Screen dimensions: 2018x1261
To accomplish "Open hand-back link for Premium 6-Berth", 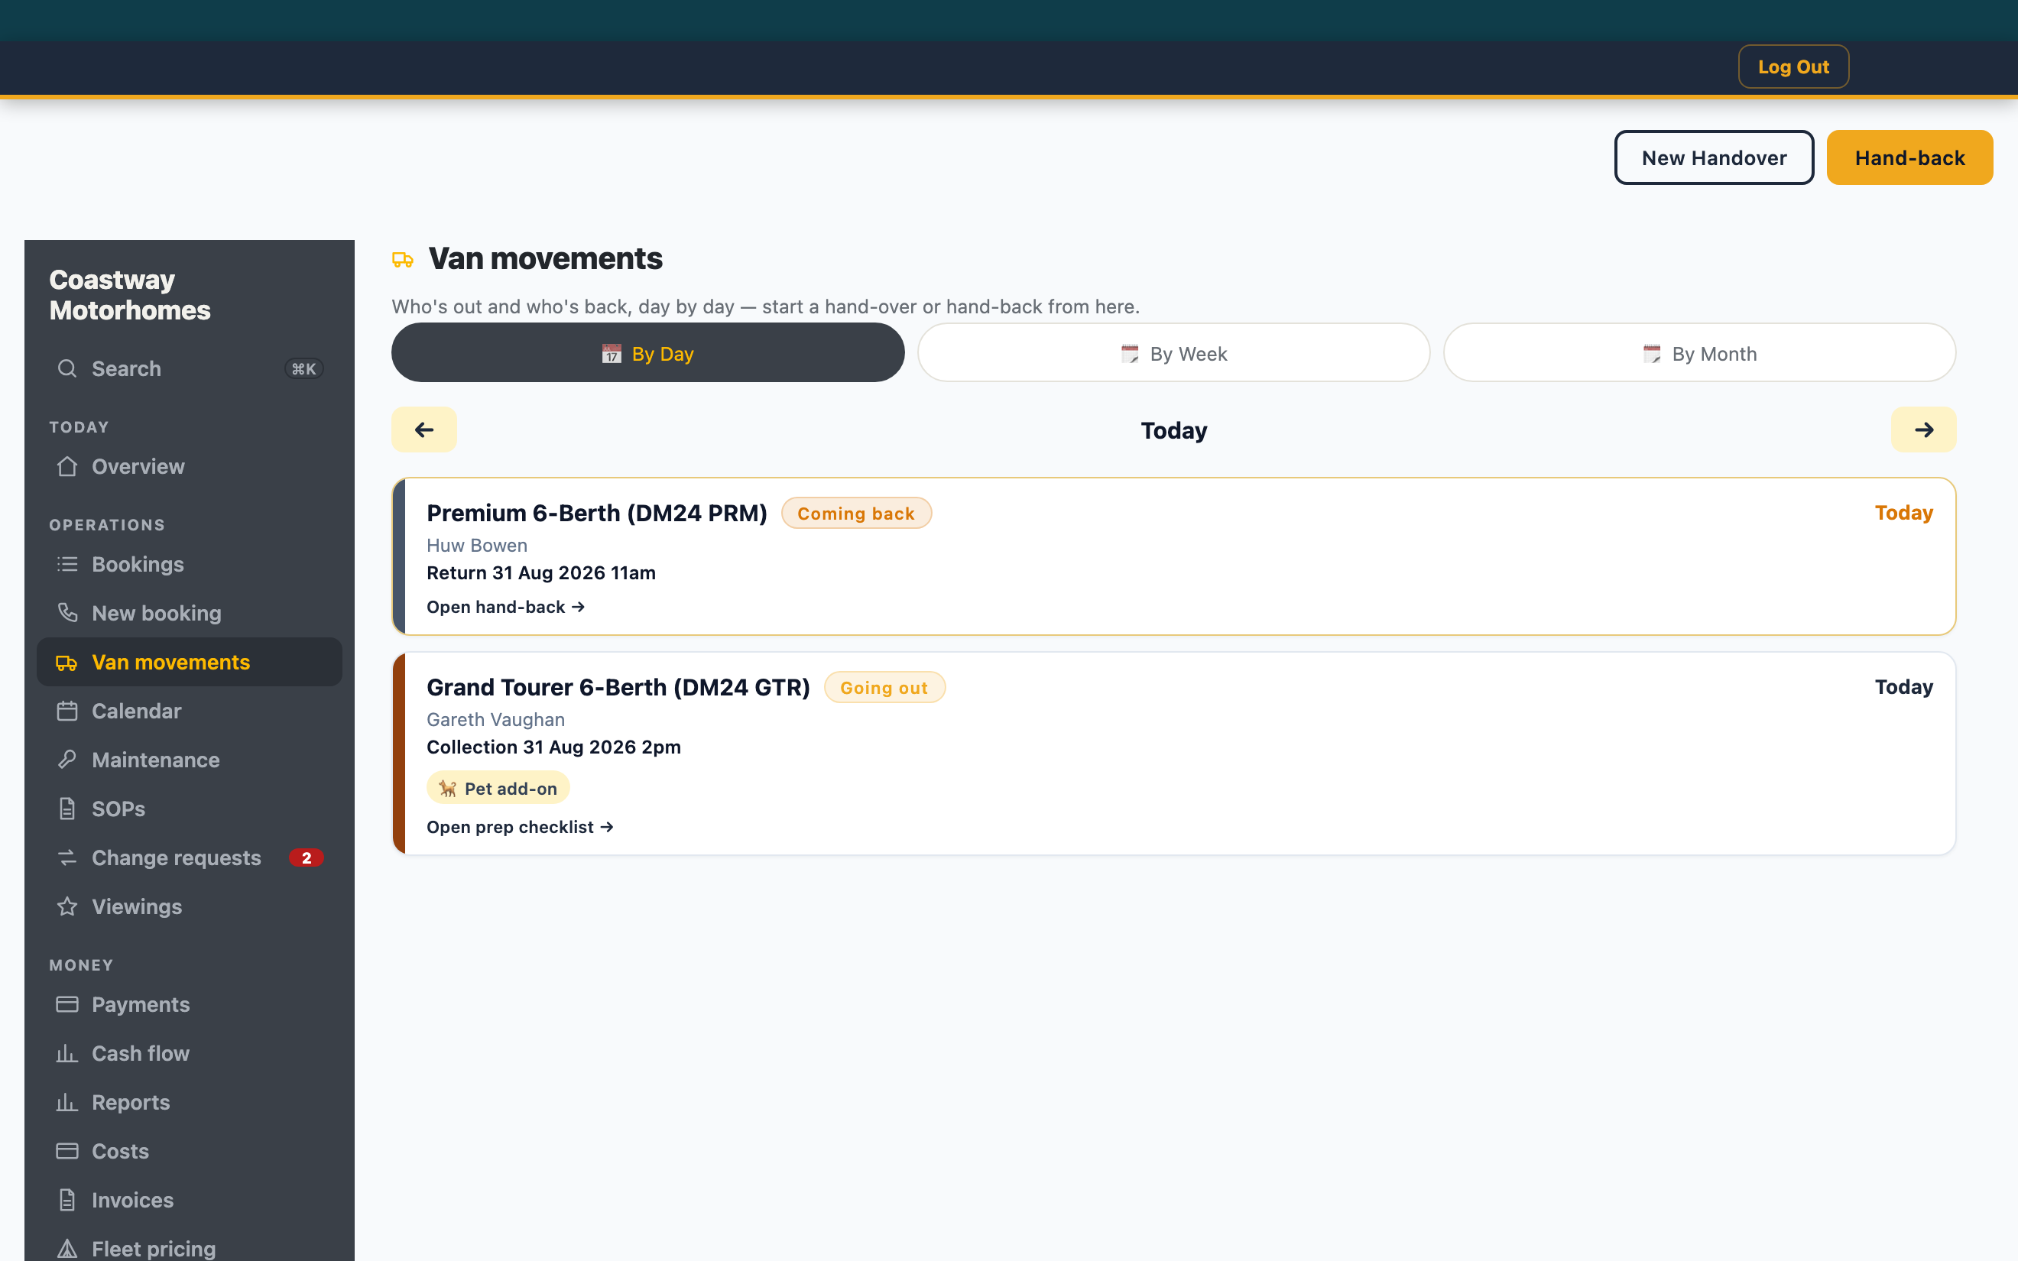I will [506, 607].
